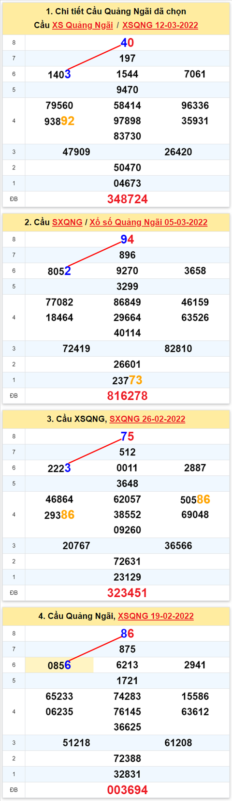Click the number 62057
The height and width of the screenshot is (801, 232).
click(x=127, y=499)
